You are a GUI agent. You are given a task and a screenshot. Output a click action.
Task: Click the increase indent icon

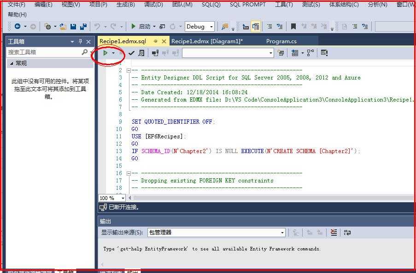pyautogui.click(x=280, y=27)
